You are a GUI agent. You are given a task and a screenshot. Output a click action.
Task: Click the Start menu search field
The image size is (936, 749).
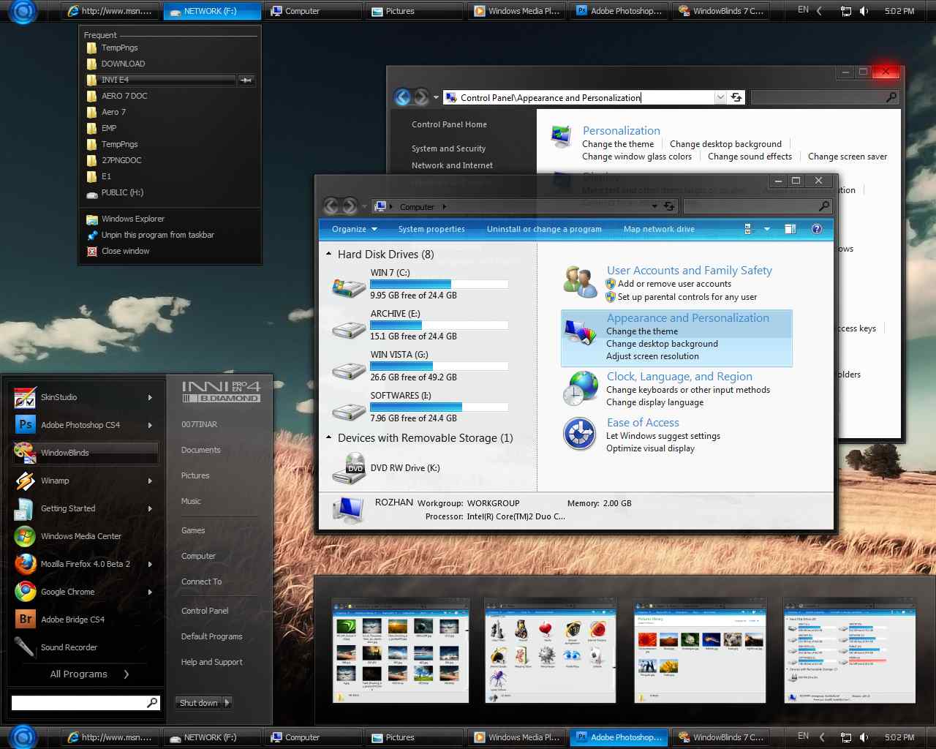pyautogui.click(x=86, y=703)
